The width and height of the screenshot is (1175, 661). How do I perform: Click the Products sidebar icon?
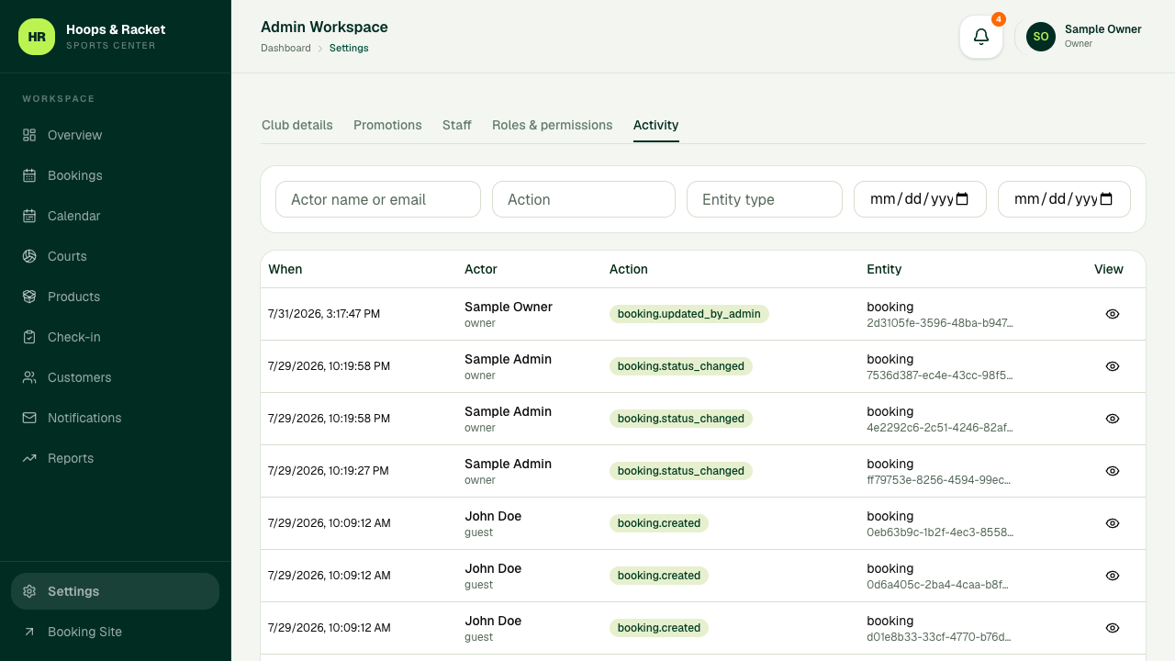point(29,297)
